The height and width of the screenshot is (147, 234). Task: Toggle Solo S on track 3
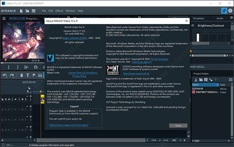pyautogui.click(x=6, y=120)
